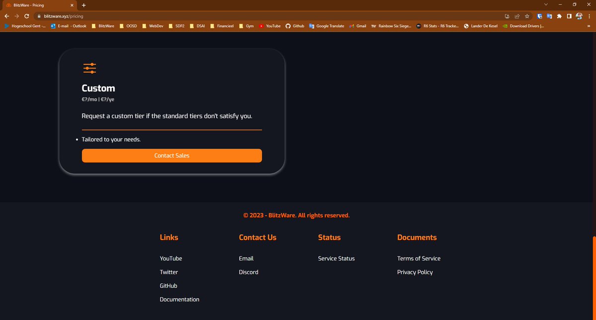Open the Gym bookmarks folder
This screenshot has width=596, height=320.
[246, 26]
